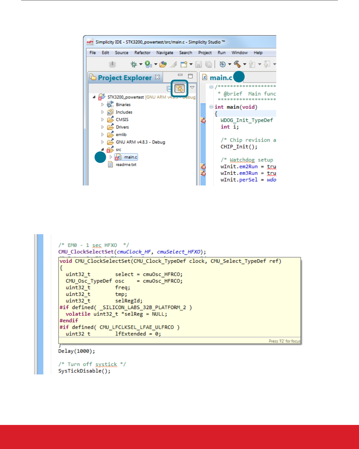Viewport: 359px width, 449px height.
Task: Expand the CMSIS folder node
Action: [102, 119]
